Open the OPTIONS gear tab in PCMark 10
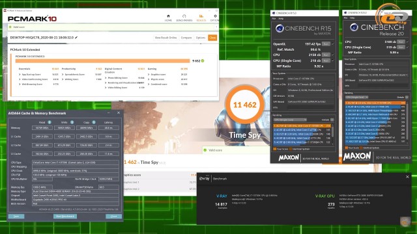 (215, 18)
